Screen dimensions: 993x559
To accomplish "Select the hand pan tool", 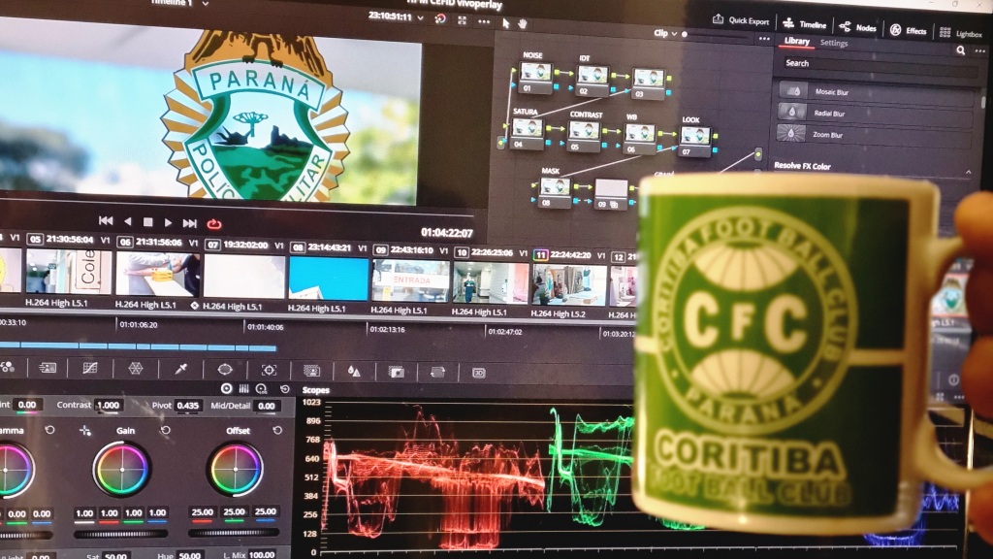I will click(523, 23).
